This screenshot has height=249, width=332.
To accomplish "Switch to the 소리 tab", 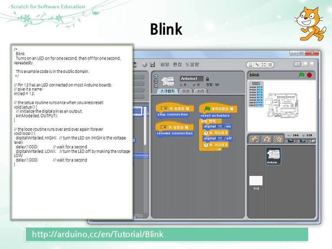I will (200, 91).
